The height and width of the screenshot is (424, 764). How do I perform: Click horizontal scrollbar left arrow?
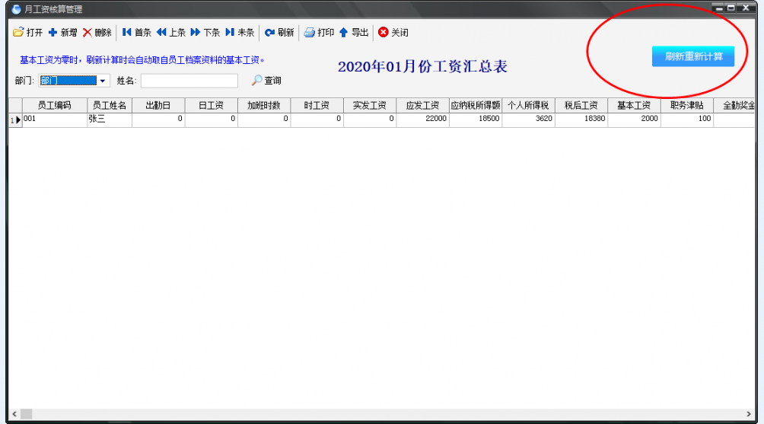(x=14, y=414)
